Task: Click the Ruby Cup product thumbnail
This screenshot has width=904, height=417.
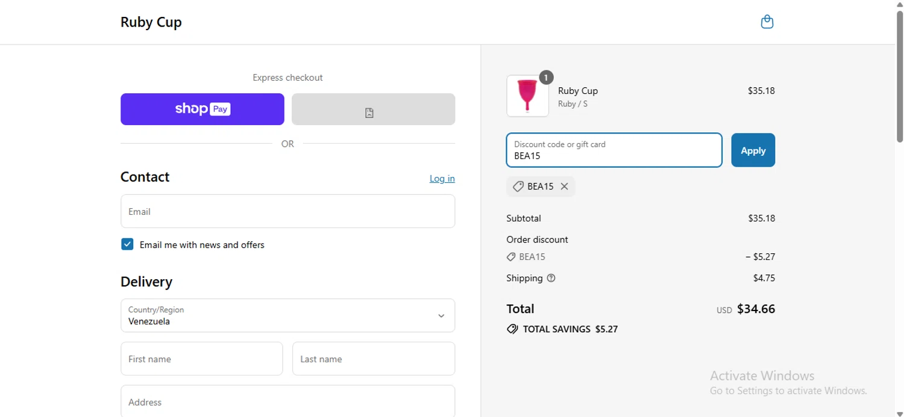Action: click(x=527, y=96)
